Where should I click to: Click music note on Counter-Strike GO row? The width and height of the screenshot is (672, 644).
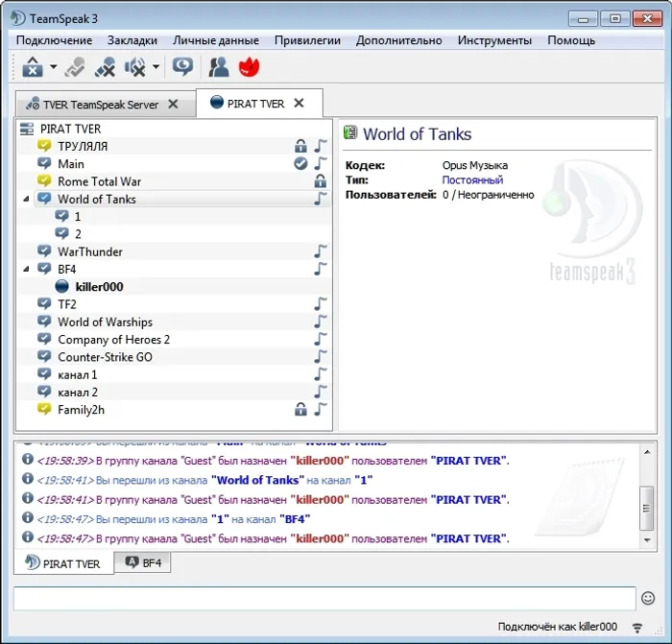320,357
